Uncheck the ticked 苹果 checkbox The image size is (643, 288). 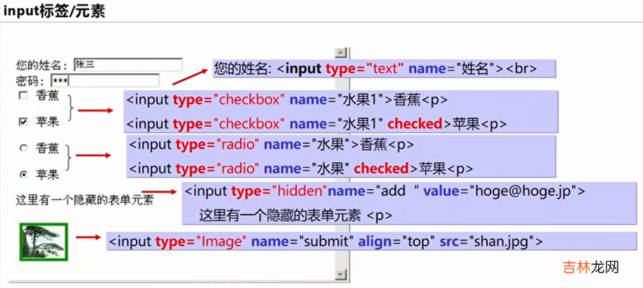pos(23,122)
